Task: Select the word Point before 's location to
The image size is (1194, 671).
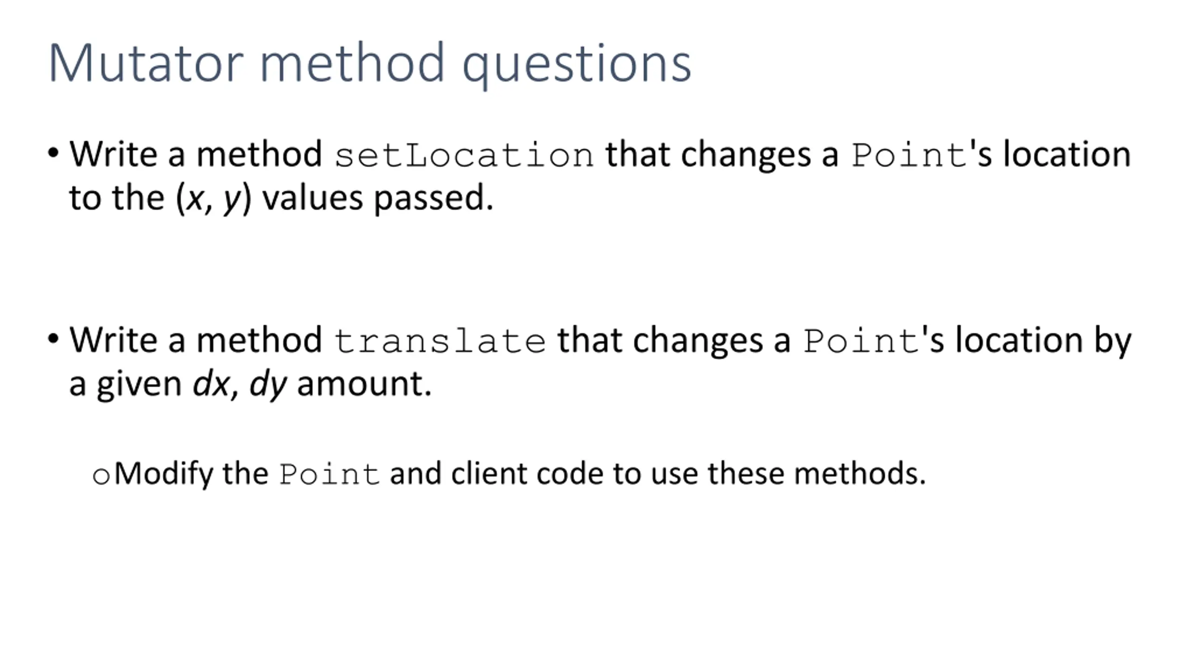Action: point(909,155)
